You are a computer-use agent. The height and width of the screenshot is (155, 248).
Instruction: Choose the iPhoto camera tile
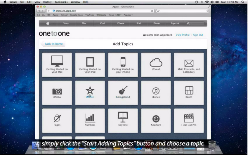pos(57,93)
